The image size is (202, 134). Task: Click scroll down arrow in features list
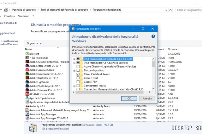tap(153, 89)
